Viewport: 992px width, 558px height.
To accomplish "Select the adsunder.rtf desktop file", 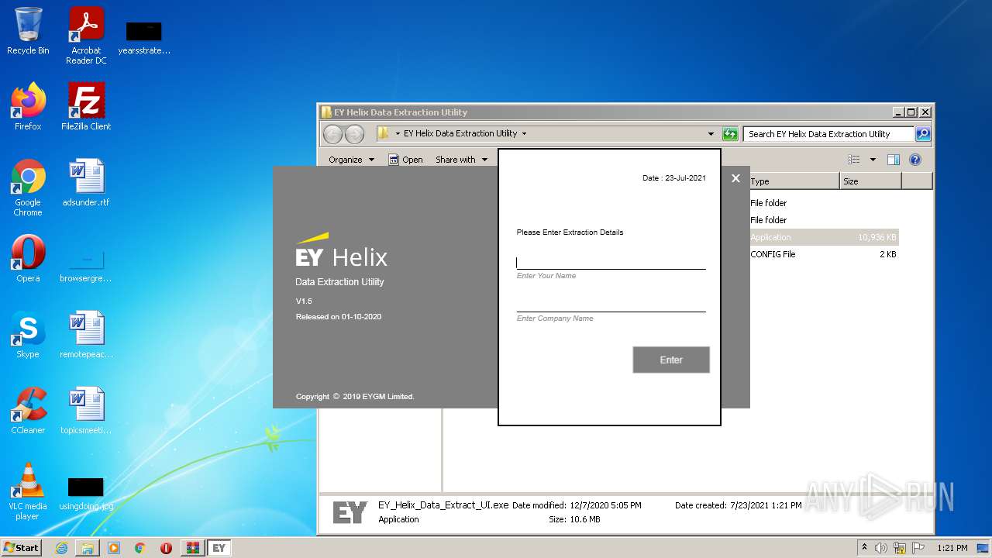I will (86, 183).
